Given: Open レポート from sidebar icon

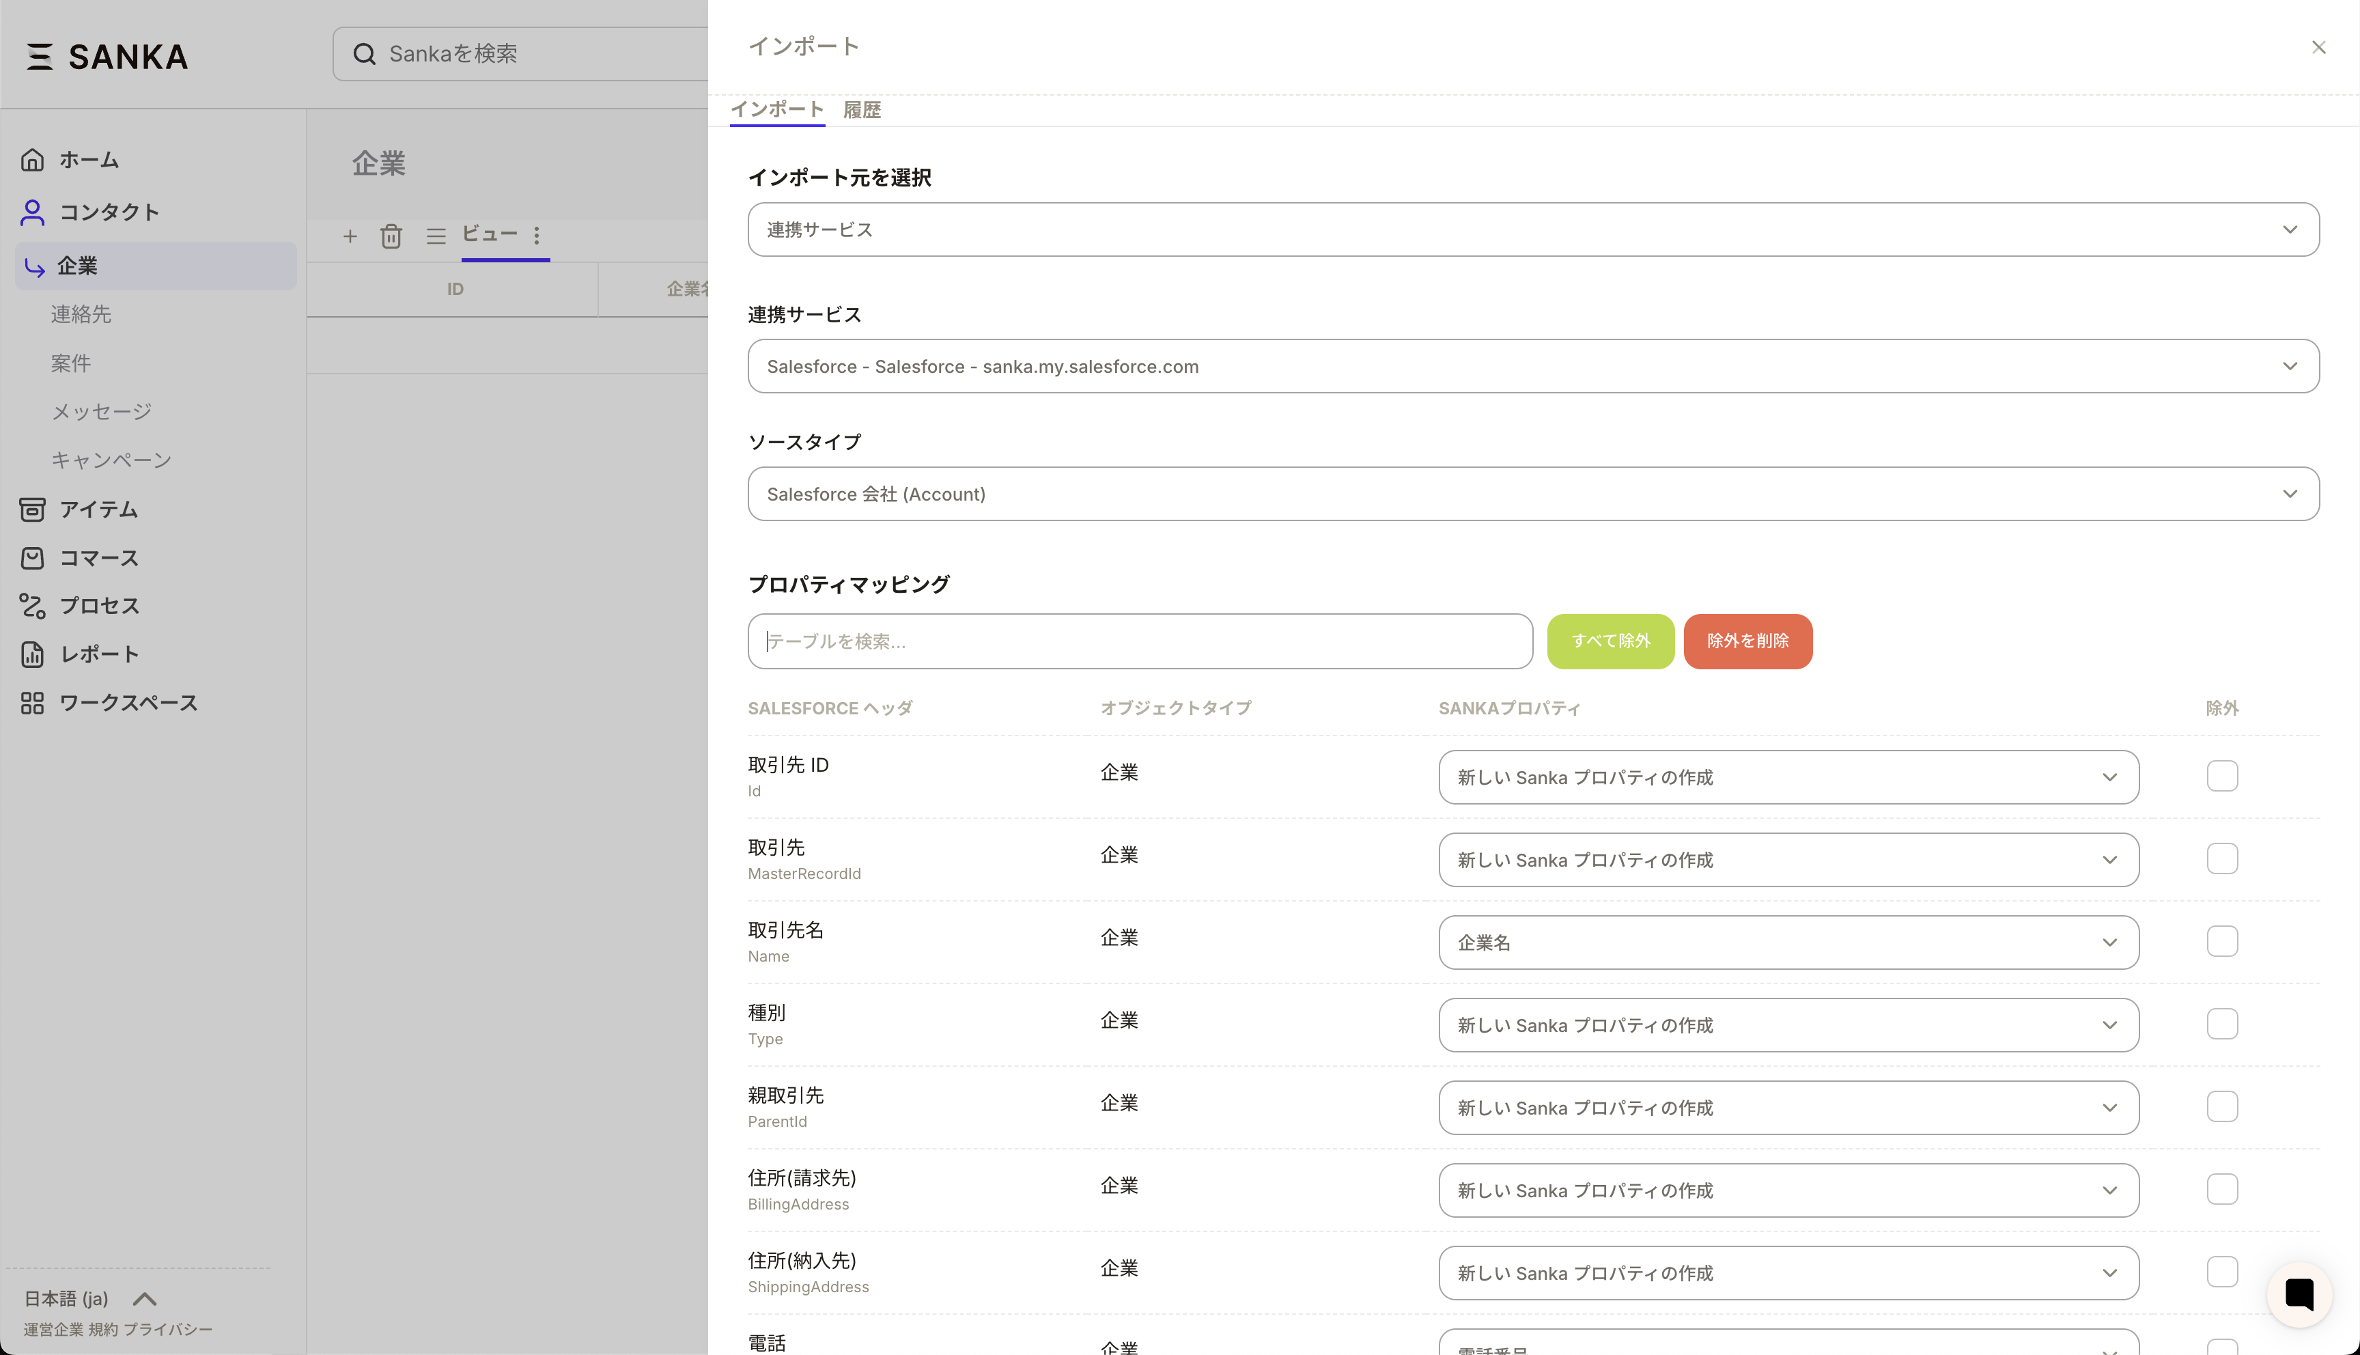Looking at the screenshot, I should (x=33, y=654).
